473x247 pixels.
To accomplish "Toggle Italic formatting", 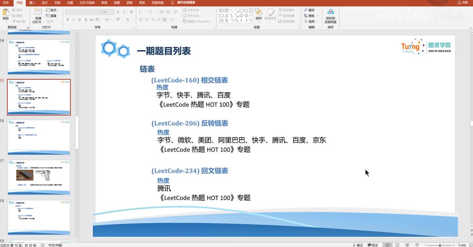I will point(74,20).
